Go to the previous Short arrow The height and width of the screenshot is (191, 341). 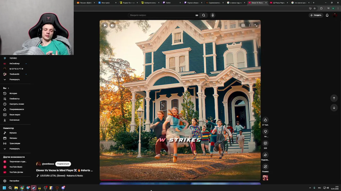coord(334,98)
